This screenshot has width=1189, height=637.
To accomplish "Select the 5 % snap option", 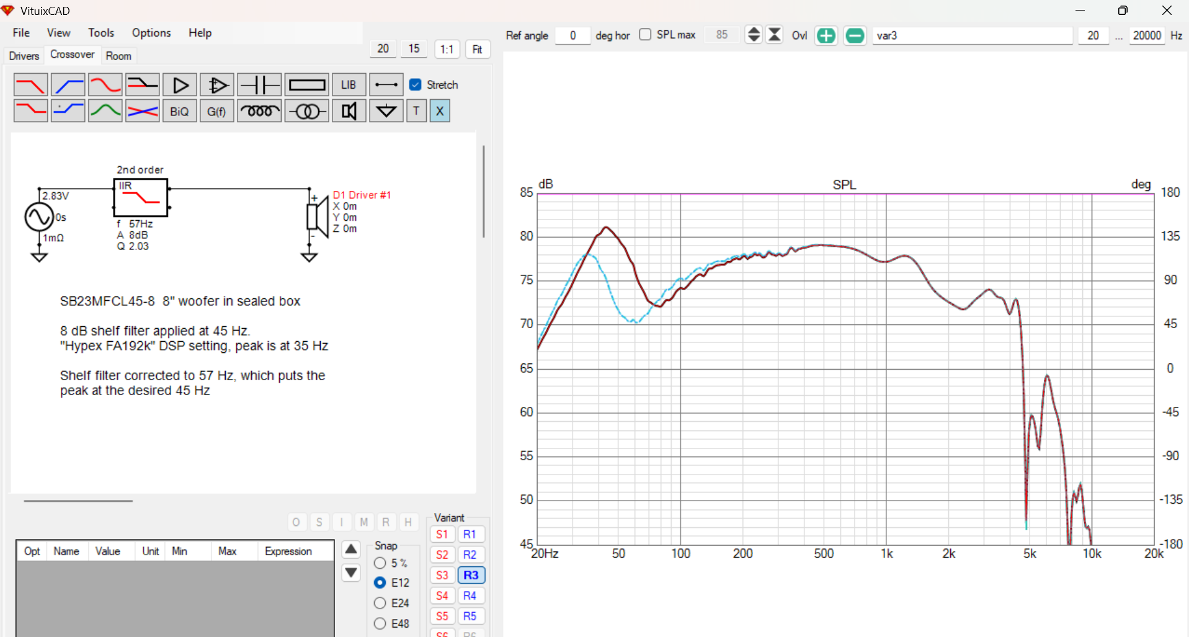I will click(380, 563).
